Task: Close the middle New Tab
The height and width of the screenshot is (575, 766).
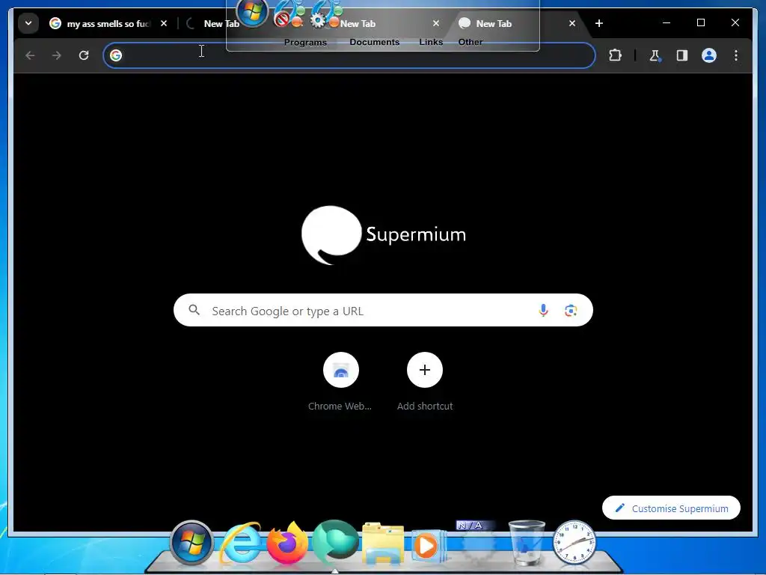Action: coord(436,23)
